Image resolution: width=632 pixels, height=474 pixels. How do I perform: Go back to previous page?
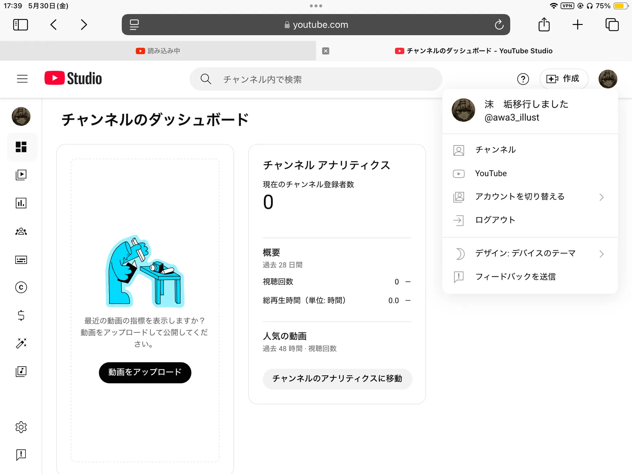53,25
